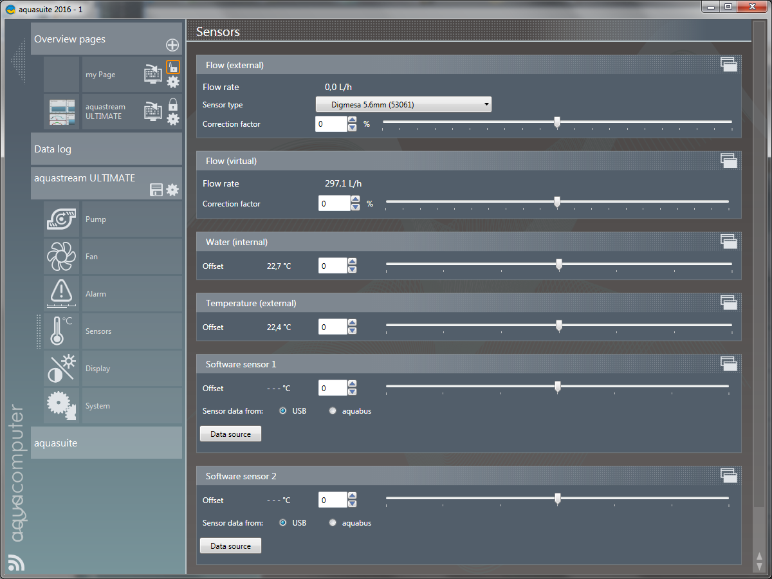772x579 pixels.
Task: Click Data source button under Software sensor 2
Action: (x=231, y=546)
